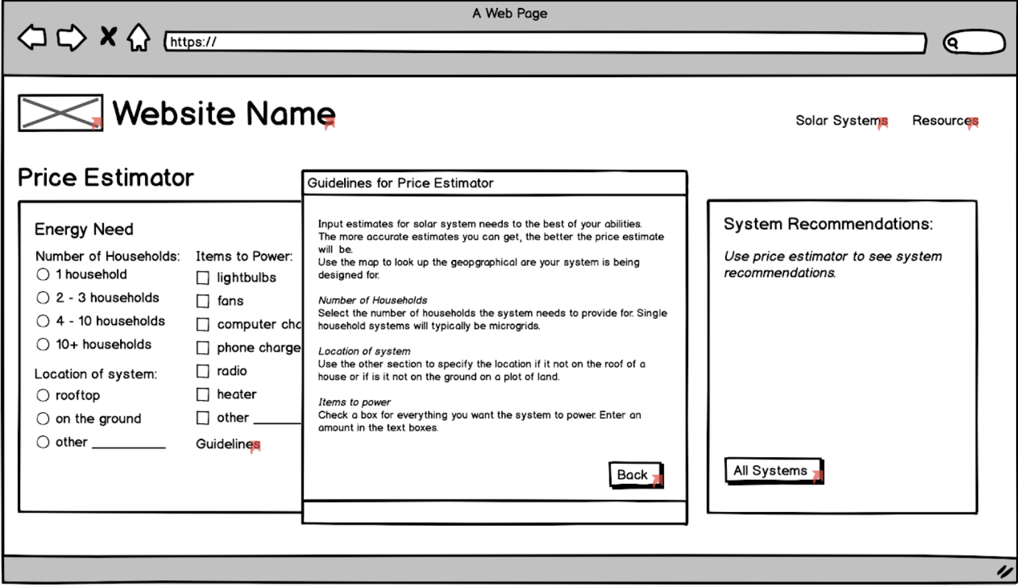Image resolution: width=1018 pixels, height=587 pixels.
Task: Check the phone charger checkbox
Action: click(x=203, y=348)
